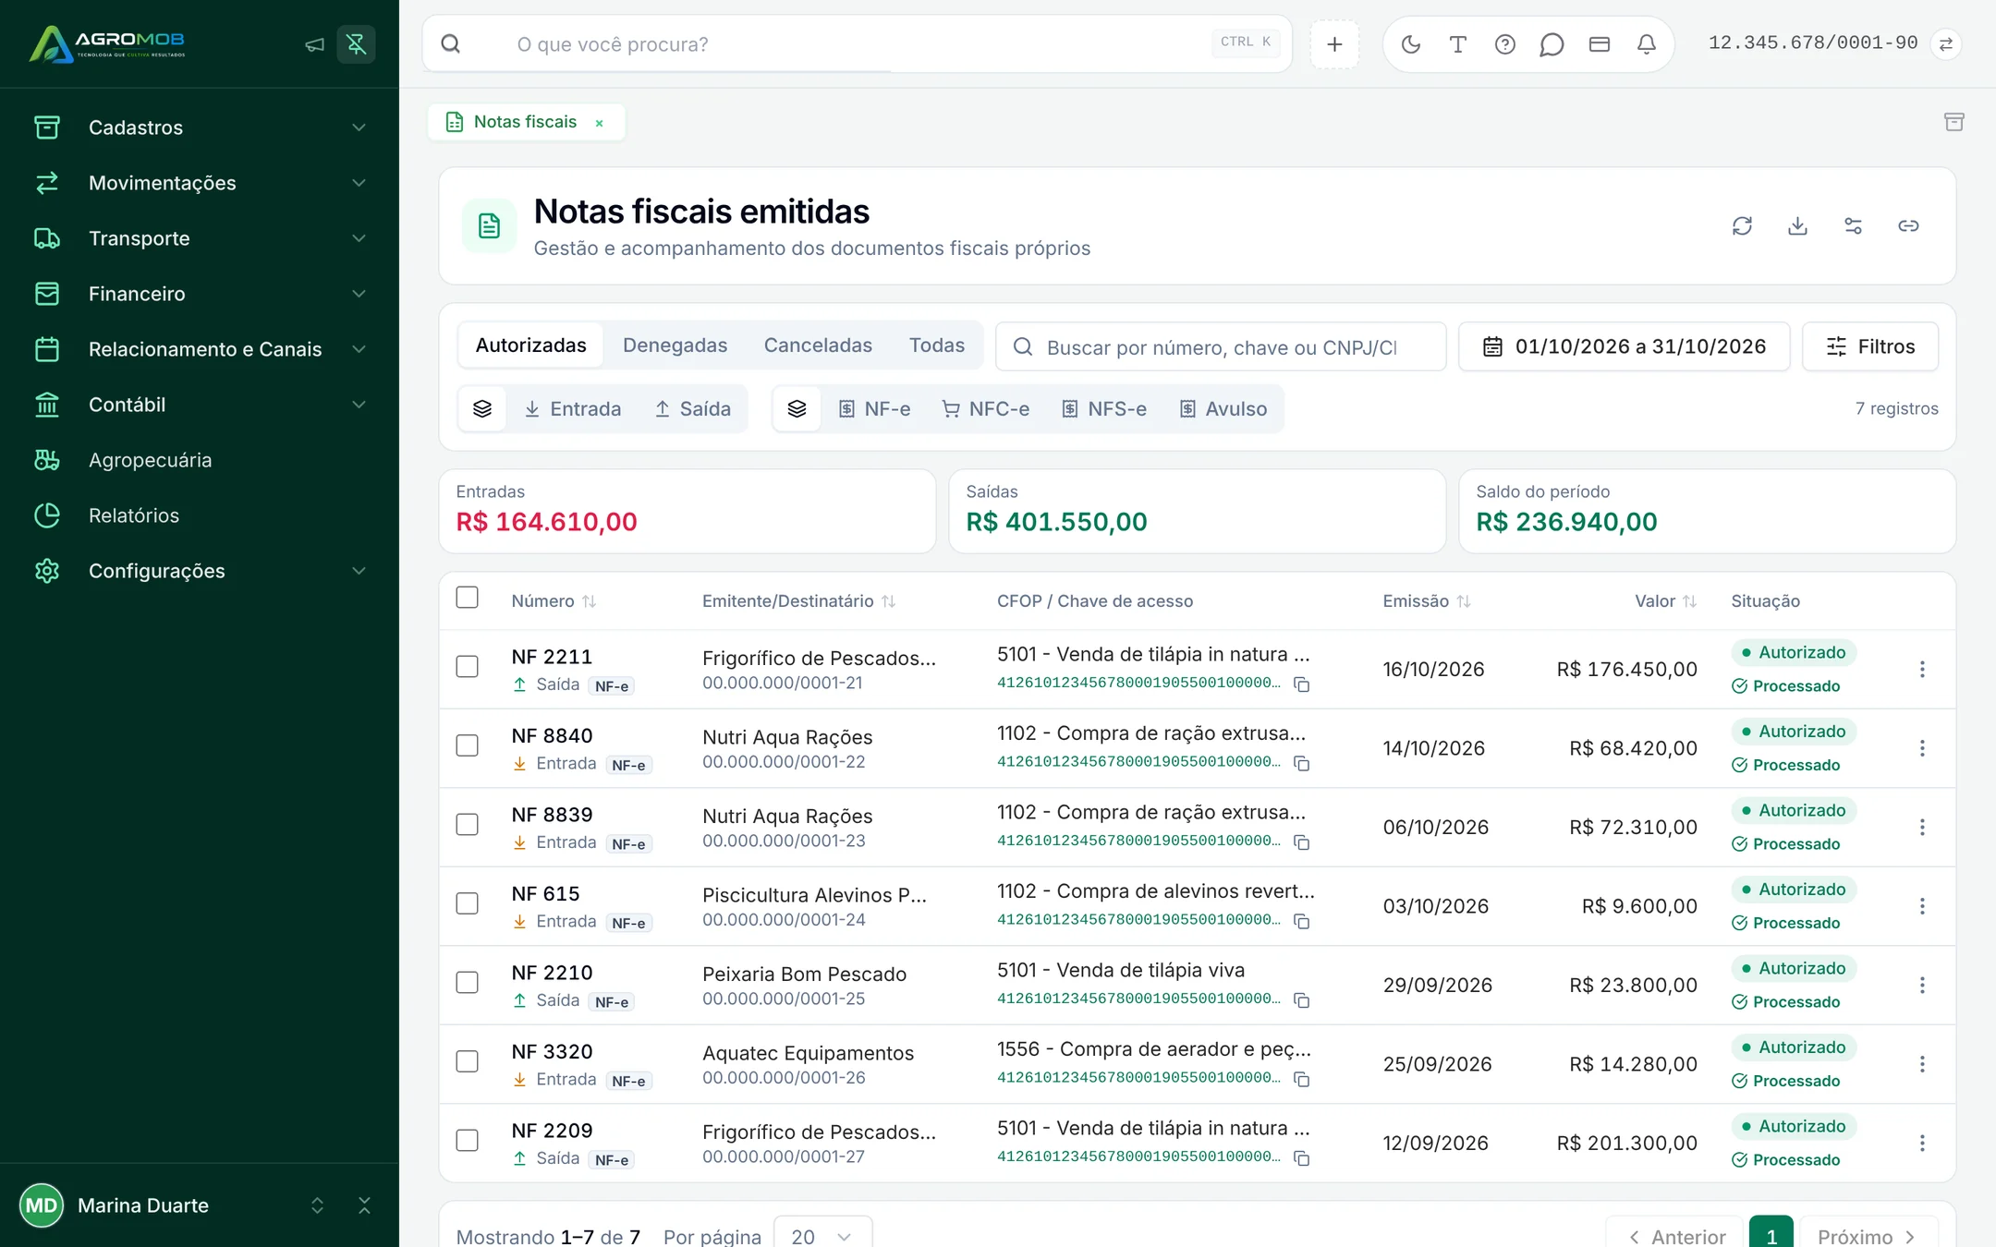Open column settings sliders icon
Image resolution: width=1996 pixels, height=1247 pixels.
pyautogui.click(x=1853, y=226)
